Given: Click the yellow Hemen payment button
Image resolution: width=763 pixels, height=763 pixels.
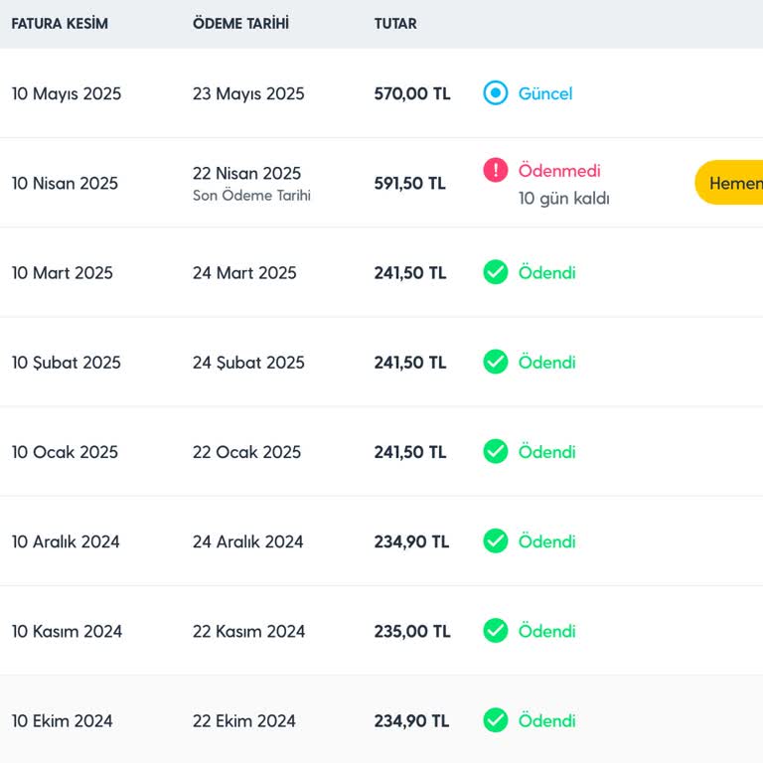Looking at the screenshot, I should pos(729,183).
